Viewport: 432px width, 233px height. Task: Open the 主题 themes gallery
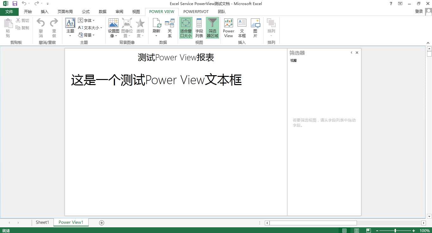(70, 28)
